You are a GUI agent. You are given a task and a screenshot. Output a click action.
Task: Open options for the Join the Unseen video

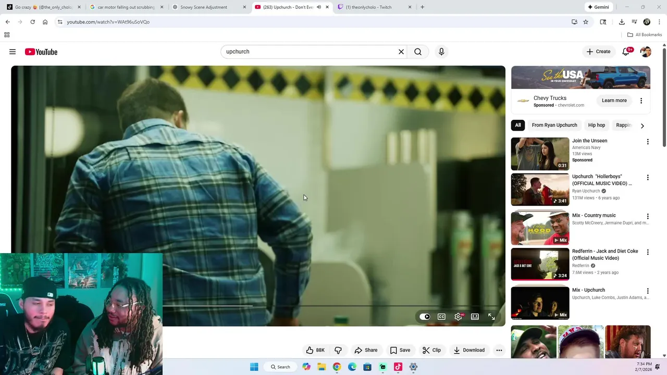point(648,142)
